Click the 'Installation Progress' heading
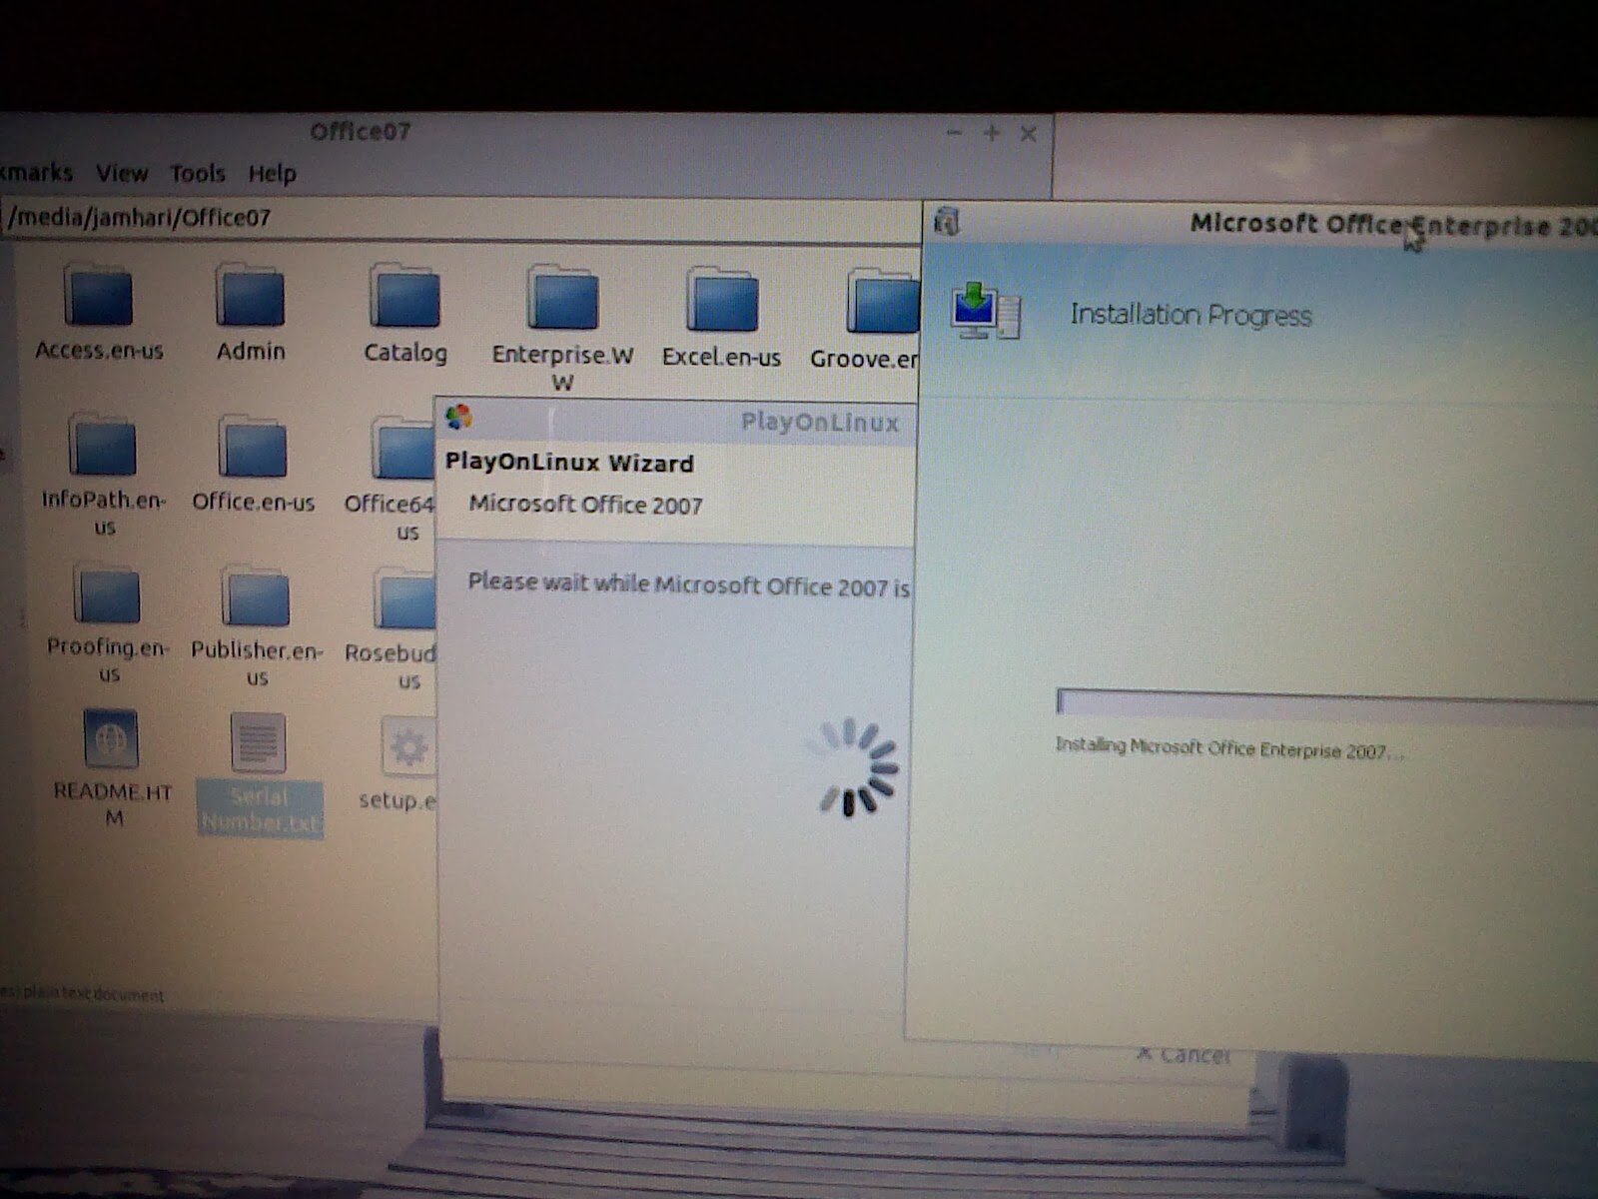The height and width of the screenshot is (1199, 1598). (x=1192, y=315)
